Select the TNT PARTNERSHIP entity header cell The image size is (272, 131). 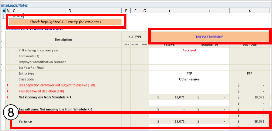click(x=209, y=37)
